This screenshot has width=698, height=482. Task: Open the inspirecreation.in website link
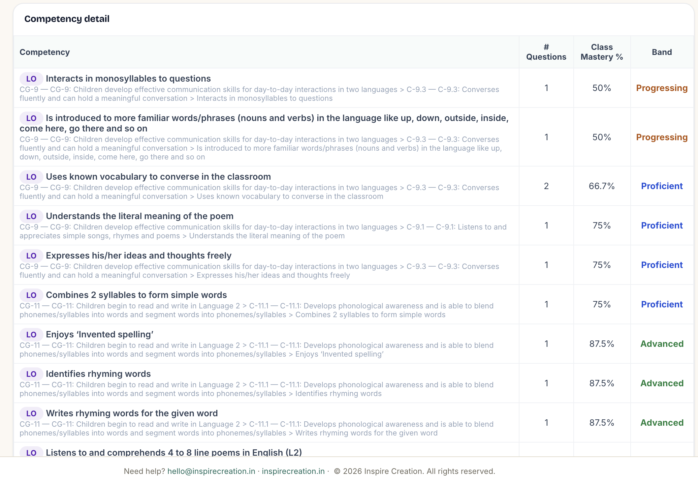pyautogui.click(x=293, y=471)
